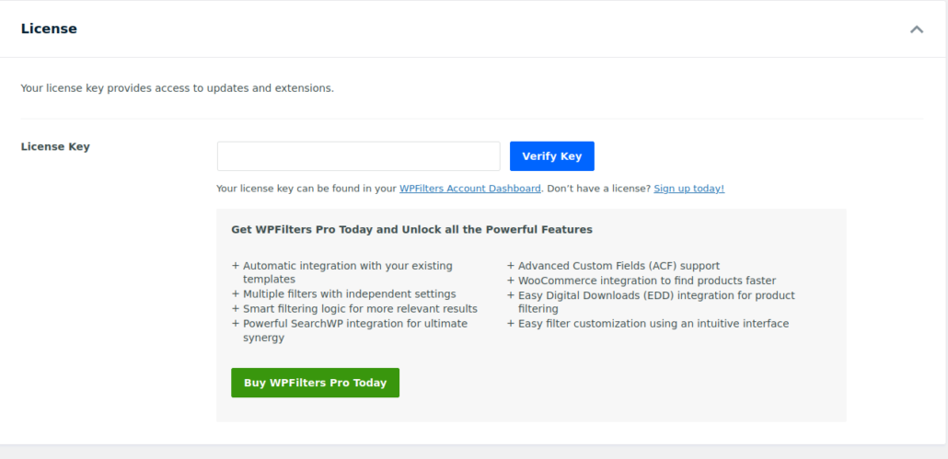Screen dimensions: 948x459
Task: Click the License Key field label
Action: tap(55, 146)
